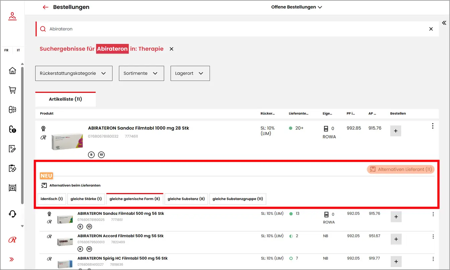
Task: Add ABIRATERON Sandoz 1000 mg with the plus button
Action: [x=395, y=131]
